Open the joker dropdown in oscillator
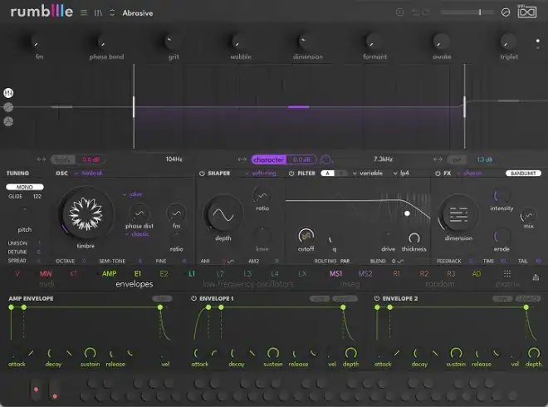The image size is (548, 407). tap(133, 194)
